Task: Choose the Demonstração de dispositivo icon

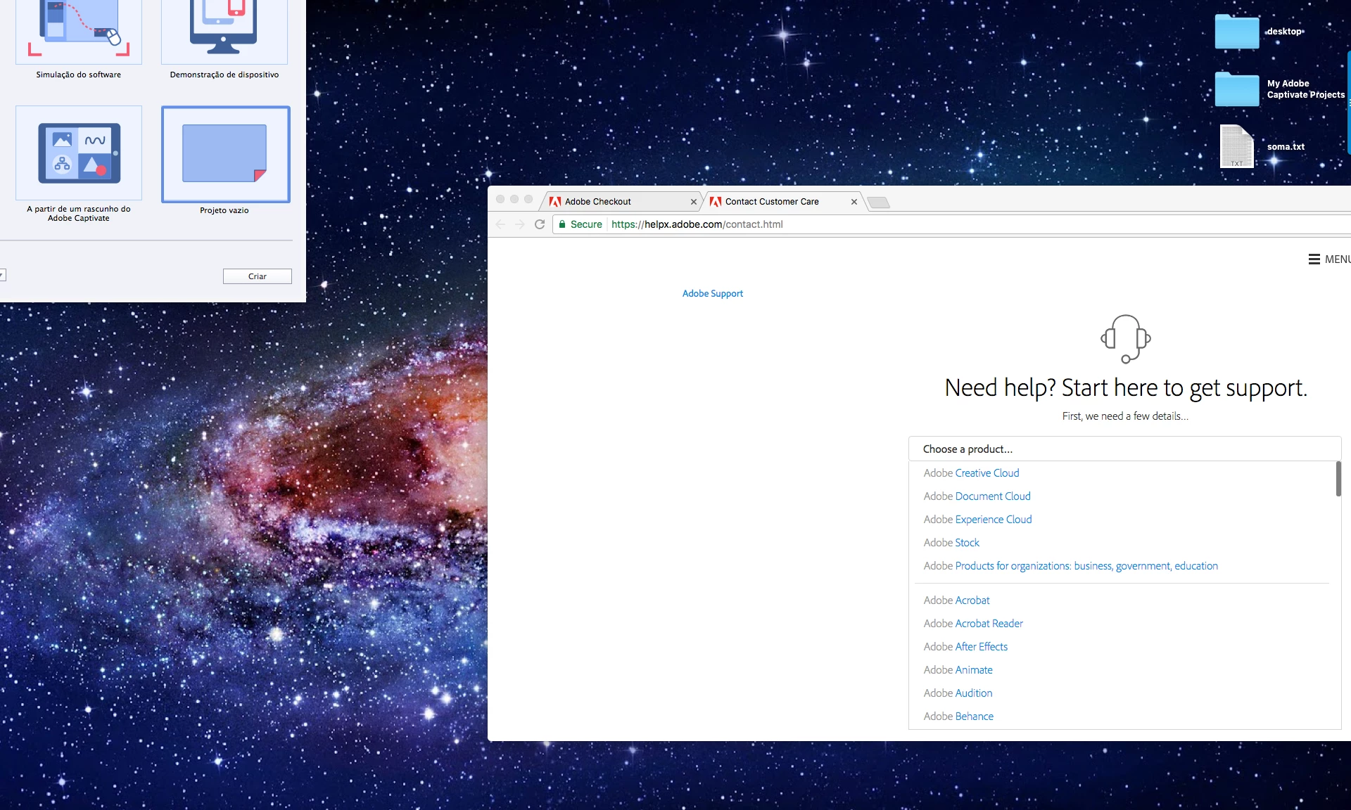Action: point(224,31)
